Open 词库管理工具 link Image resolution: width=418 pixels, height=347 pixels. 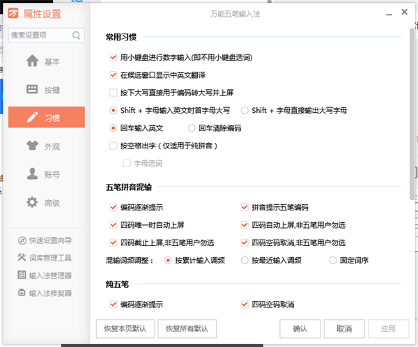coord(50,258)
